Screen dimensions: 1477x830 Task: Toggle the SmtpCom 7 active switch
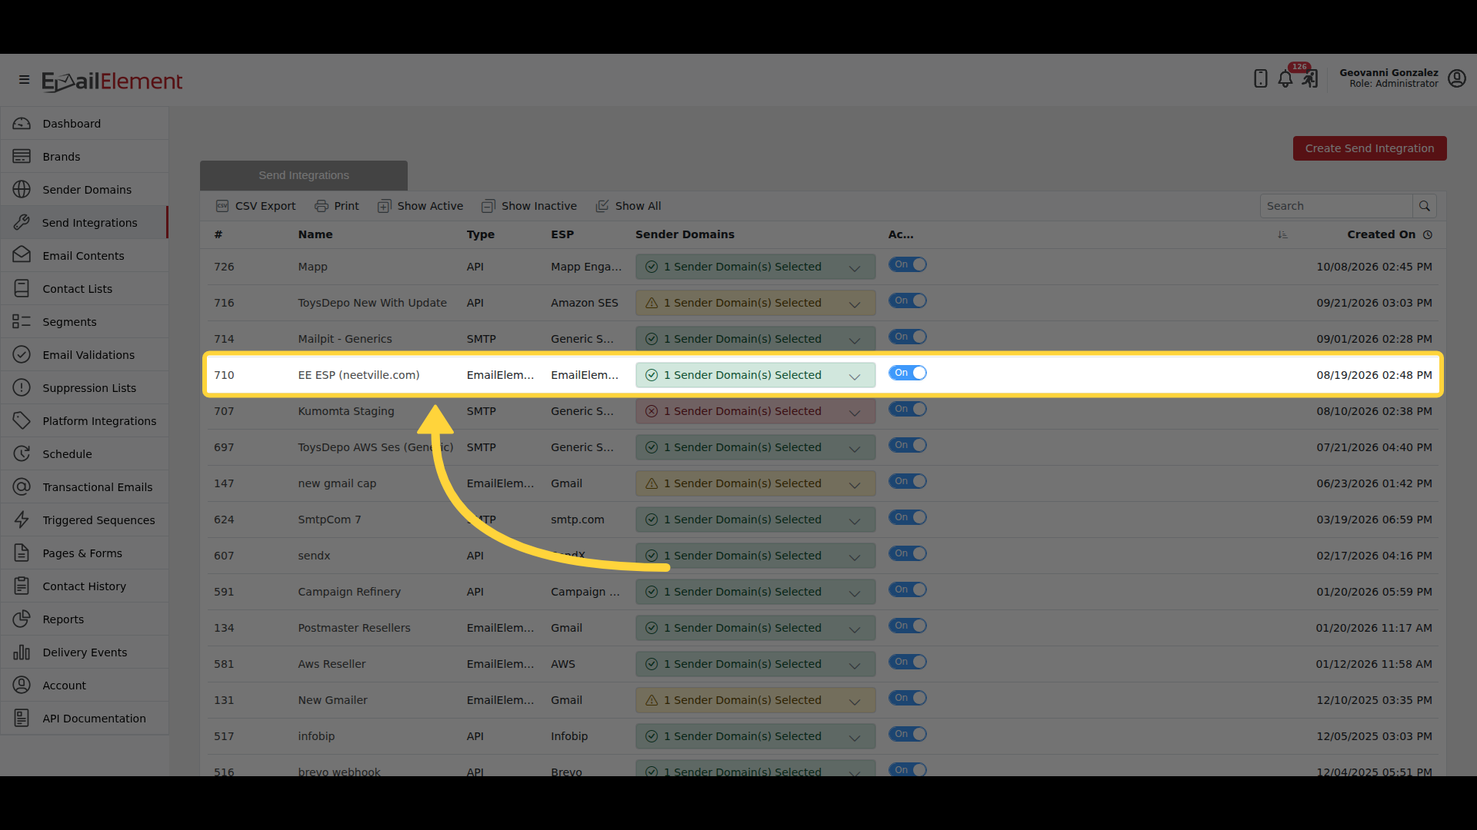[908, 517]
